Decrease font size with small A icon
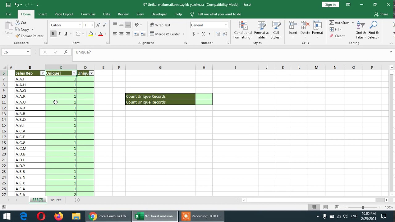395x222 pixels. point(105,25)
